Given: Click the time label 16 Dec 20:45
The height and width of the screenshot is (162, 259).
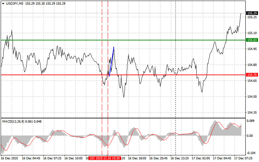Looking at the screenshot, I should (159, 158).
